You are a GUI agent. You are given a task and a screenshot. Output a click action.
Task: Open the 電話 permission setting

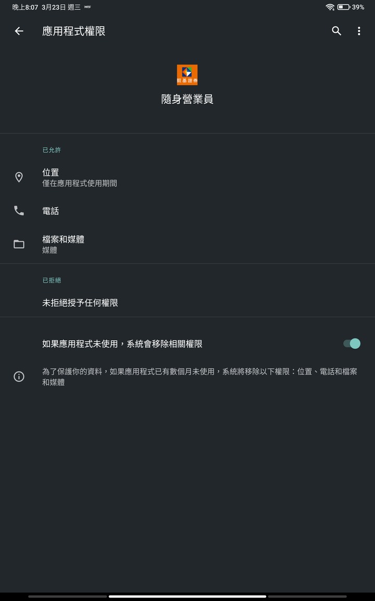[187, 211]
